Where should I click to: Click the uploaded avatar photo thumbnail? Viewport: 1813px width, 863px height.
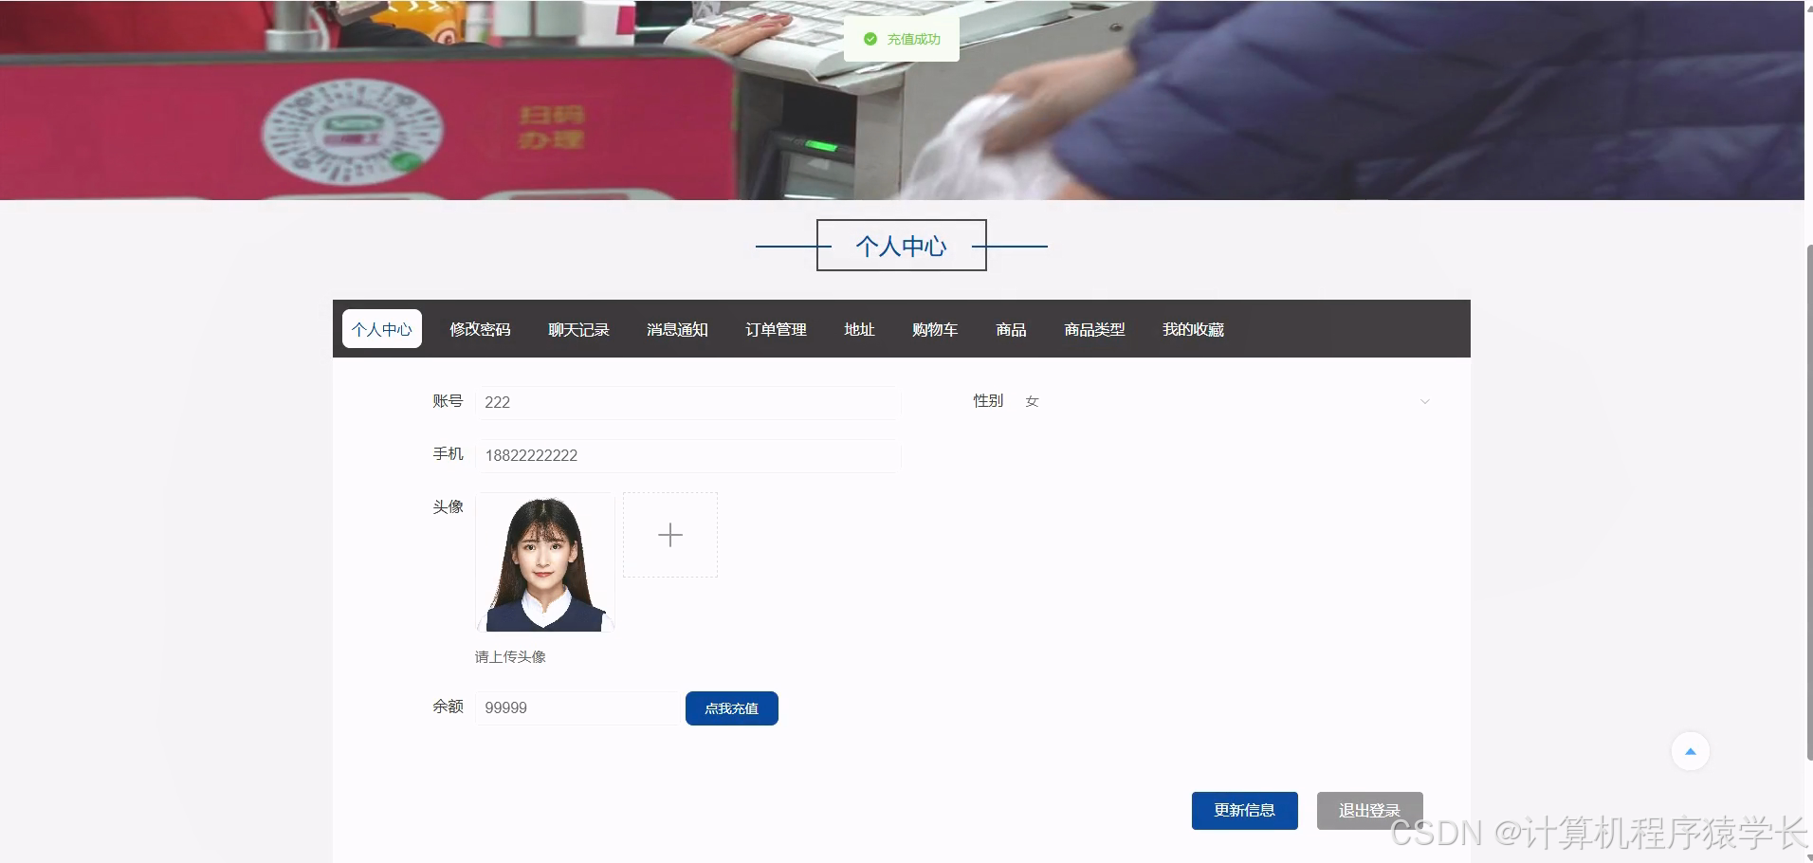point(544,561)
